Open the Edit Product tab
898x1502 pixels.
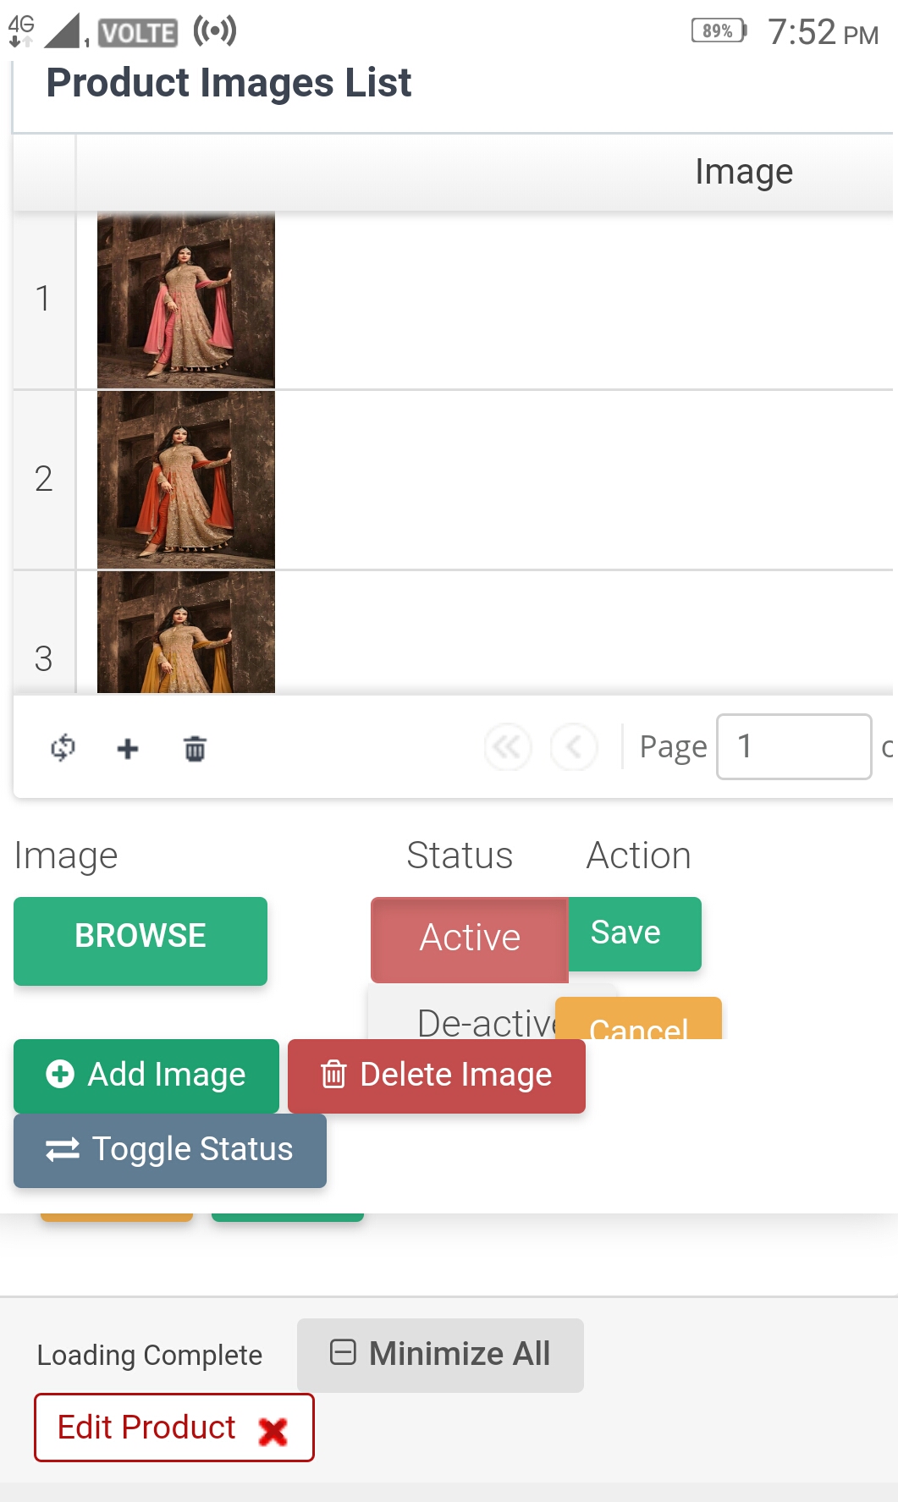(146, 1428)
